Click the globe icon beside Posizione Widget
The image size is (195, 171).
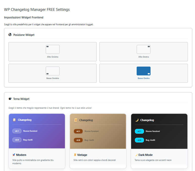(10, 35)
